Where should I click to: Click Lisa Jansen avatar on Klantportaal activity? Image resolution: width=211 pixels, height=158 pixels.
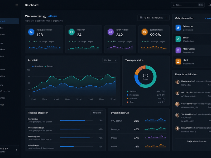point(177,82)
